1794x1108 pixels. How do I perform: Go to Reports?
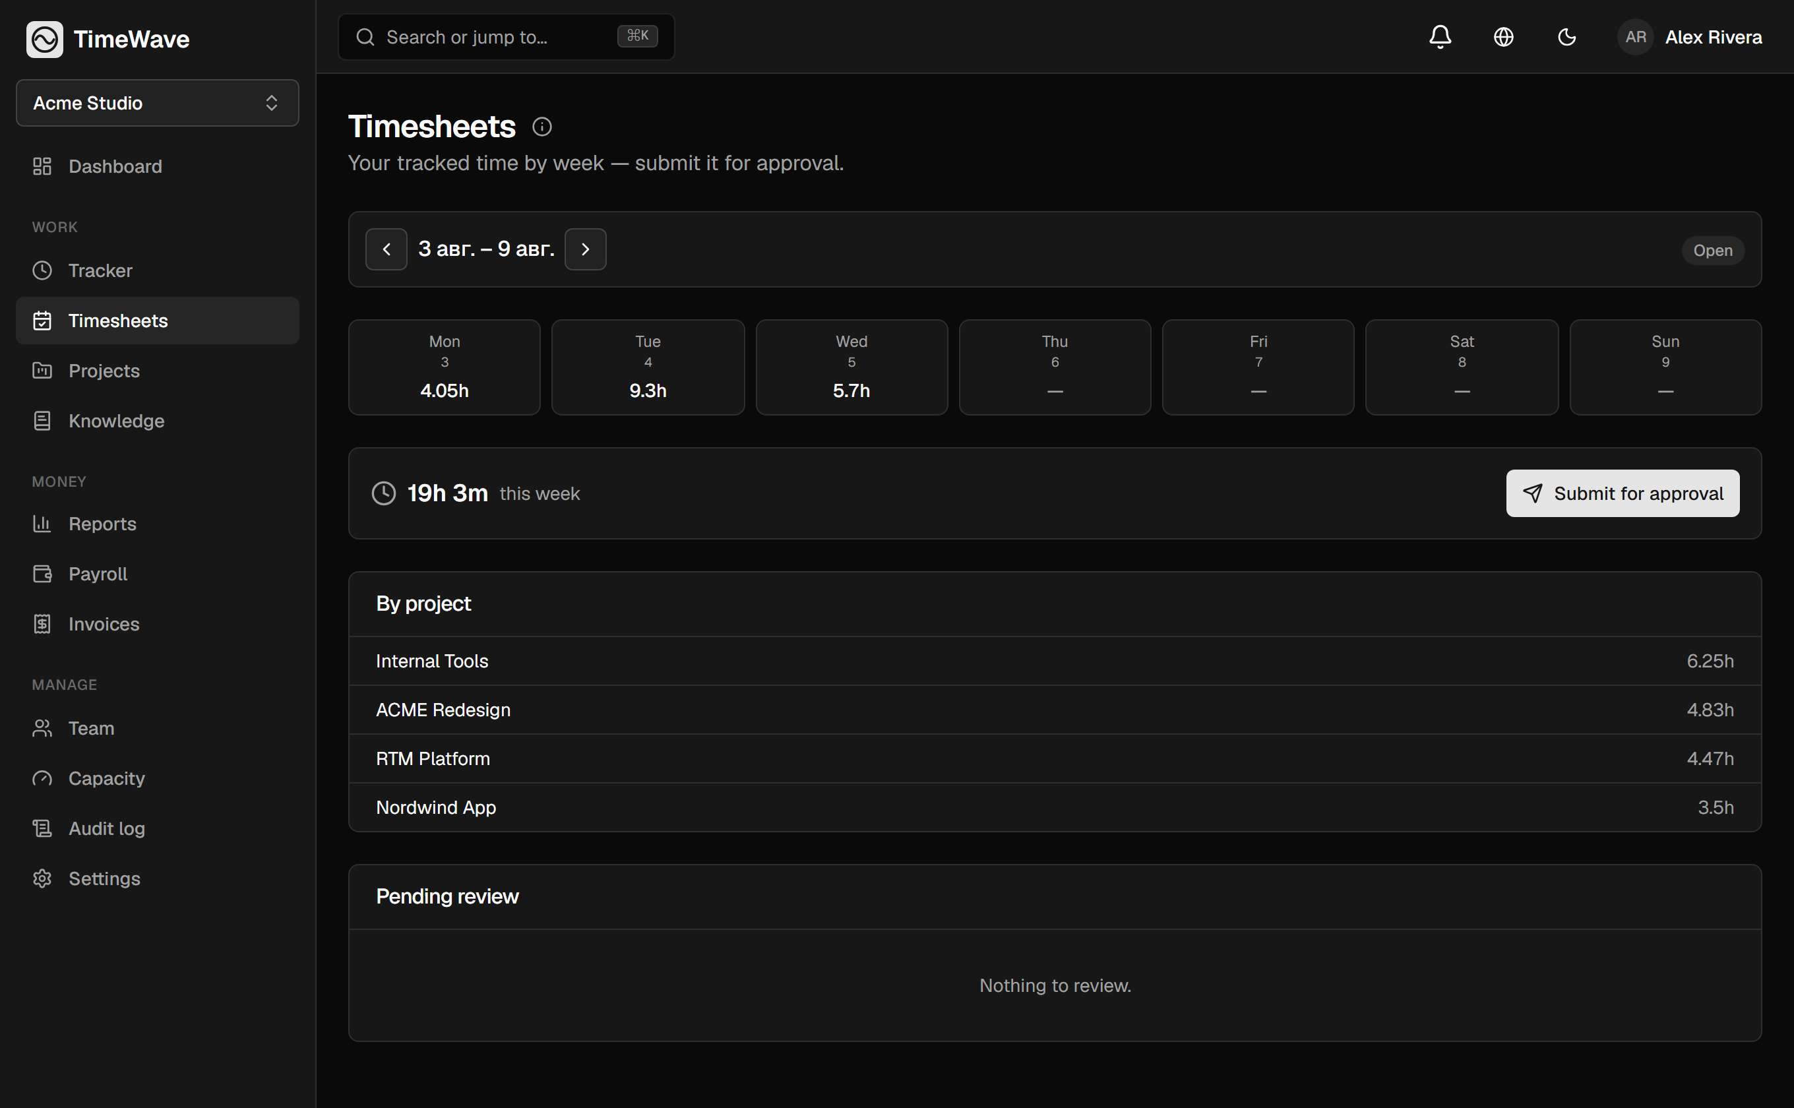(158, 524)
